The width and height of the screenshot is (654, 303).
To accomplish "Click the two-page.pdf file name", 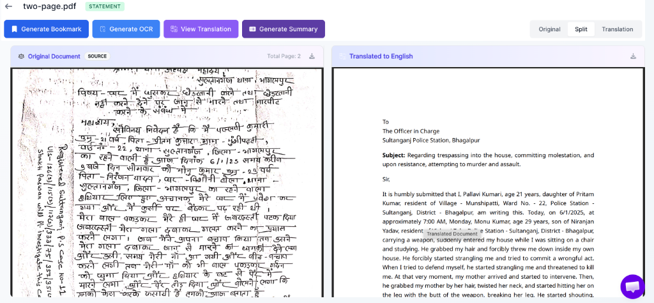I will pos(51,6).
